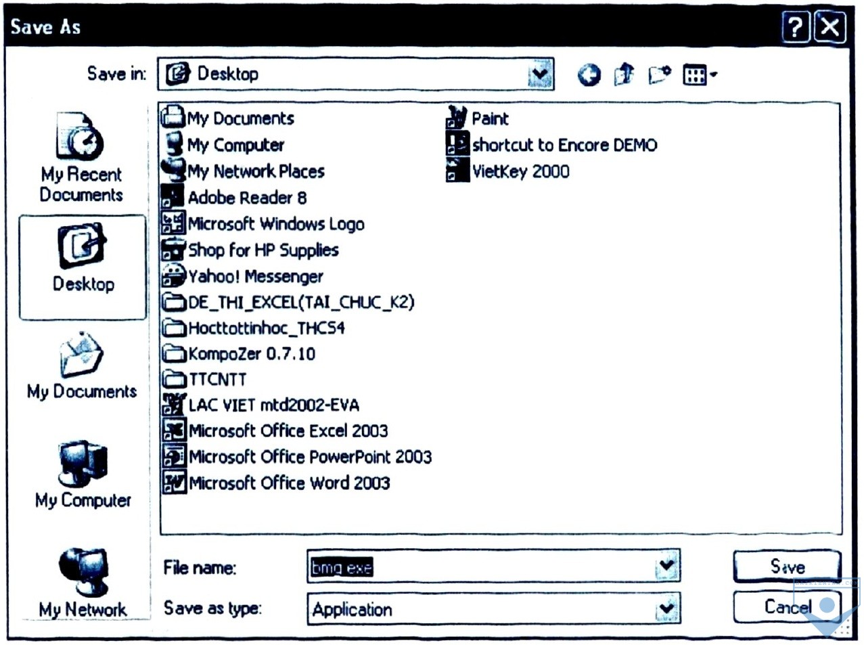Screen dimensions: 864x645
Task: Select the DE_THI_EXCEL(TAI_CHUC_K2) folder icon
Action: pos(174,301)
